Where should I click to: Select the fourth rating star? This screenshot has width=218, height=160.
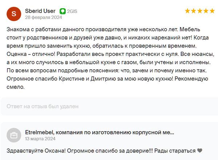(206, 11)
